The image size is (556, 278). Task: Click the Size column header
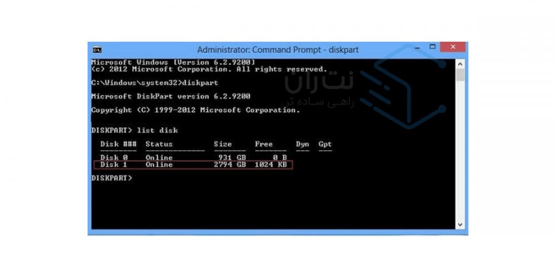click(223, 145)
